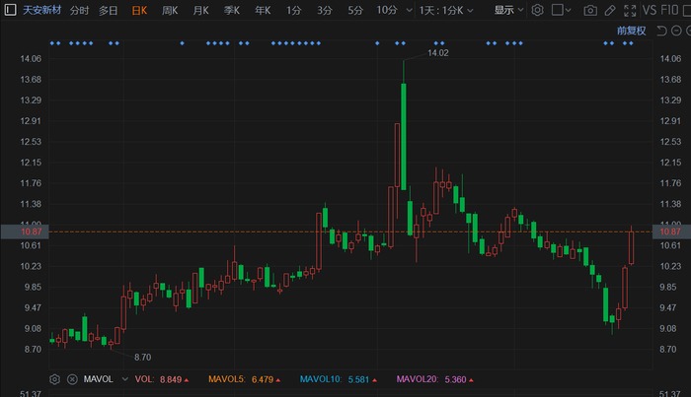The width and height of the screenshot is (691, 397).
Task: Open the window layout square icon
Action: (x=557, y=10)
